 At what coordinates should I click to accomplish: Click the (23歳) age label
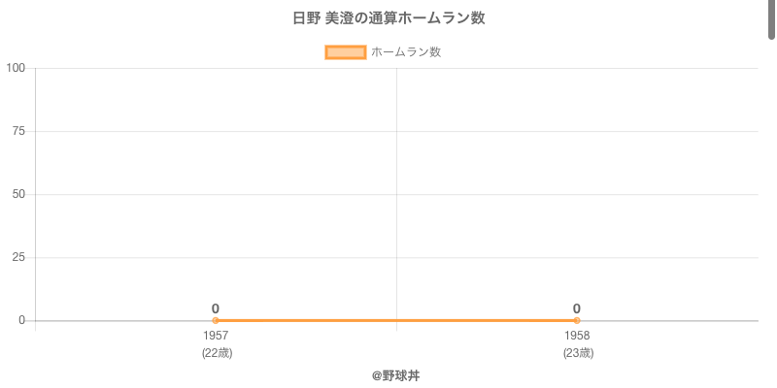point(578,353)
